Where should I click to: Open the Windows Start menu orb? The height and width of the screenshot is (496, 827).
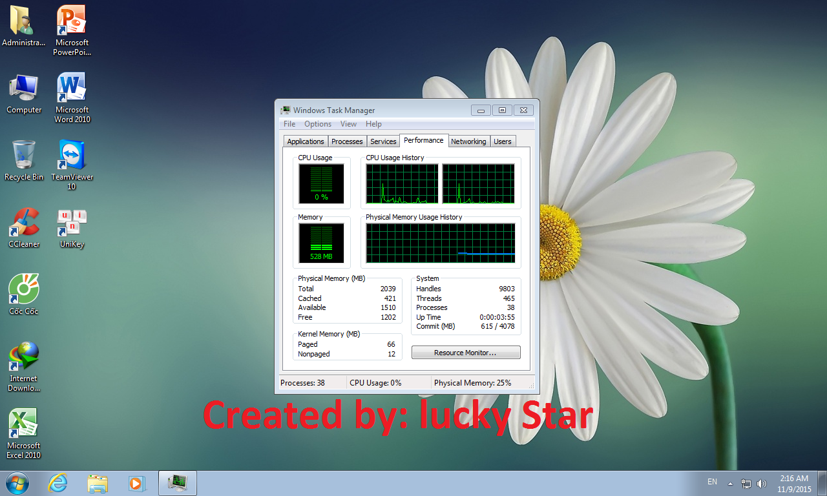tap(17, 483)
